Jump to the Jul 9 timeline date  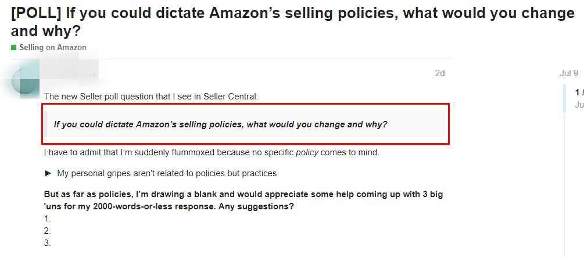568,73
